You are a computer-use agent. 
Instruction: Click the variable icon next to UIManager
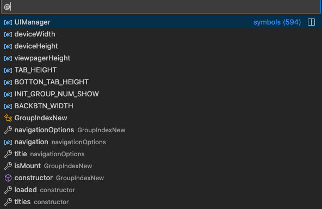[x=8, y=22]
